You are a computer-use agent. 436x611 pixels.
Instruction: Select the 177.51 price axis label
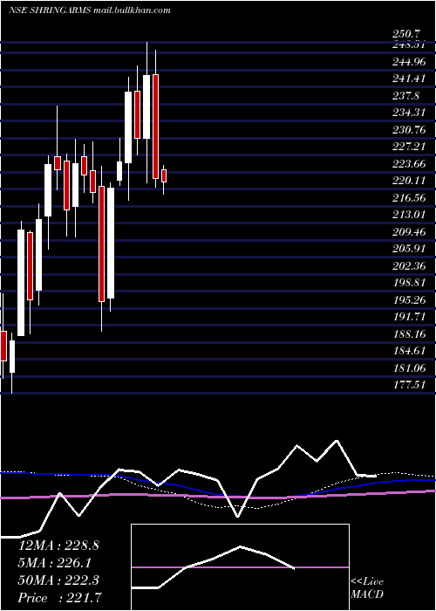click(x=410, y=386)
